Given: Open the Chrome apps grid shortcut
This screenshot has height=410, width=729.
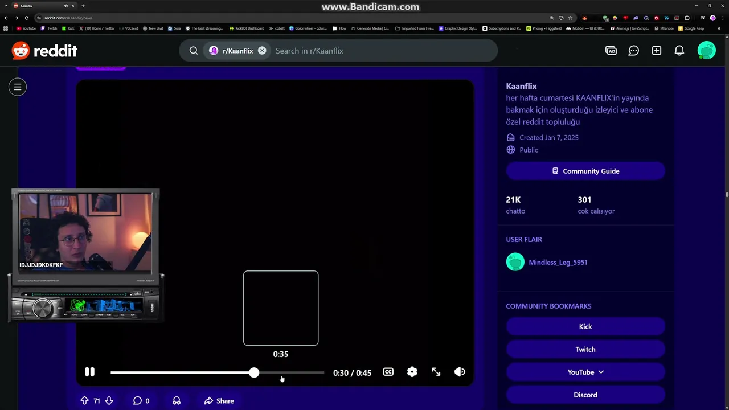Looking at the screenshot, I should click(x=6, y=28).
